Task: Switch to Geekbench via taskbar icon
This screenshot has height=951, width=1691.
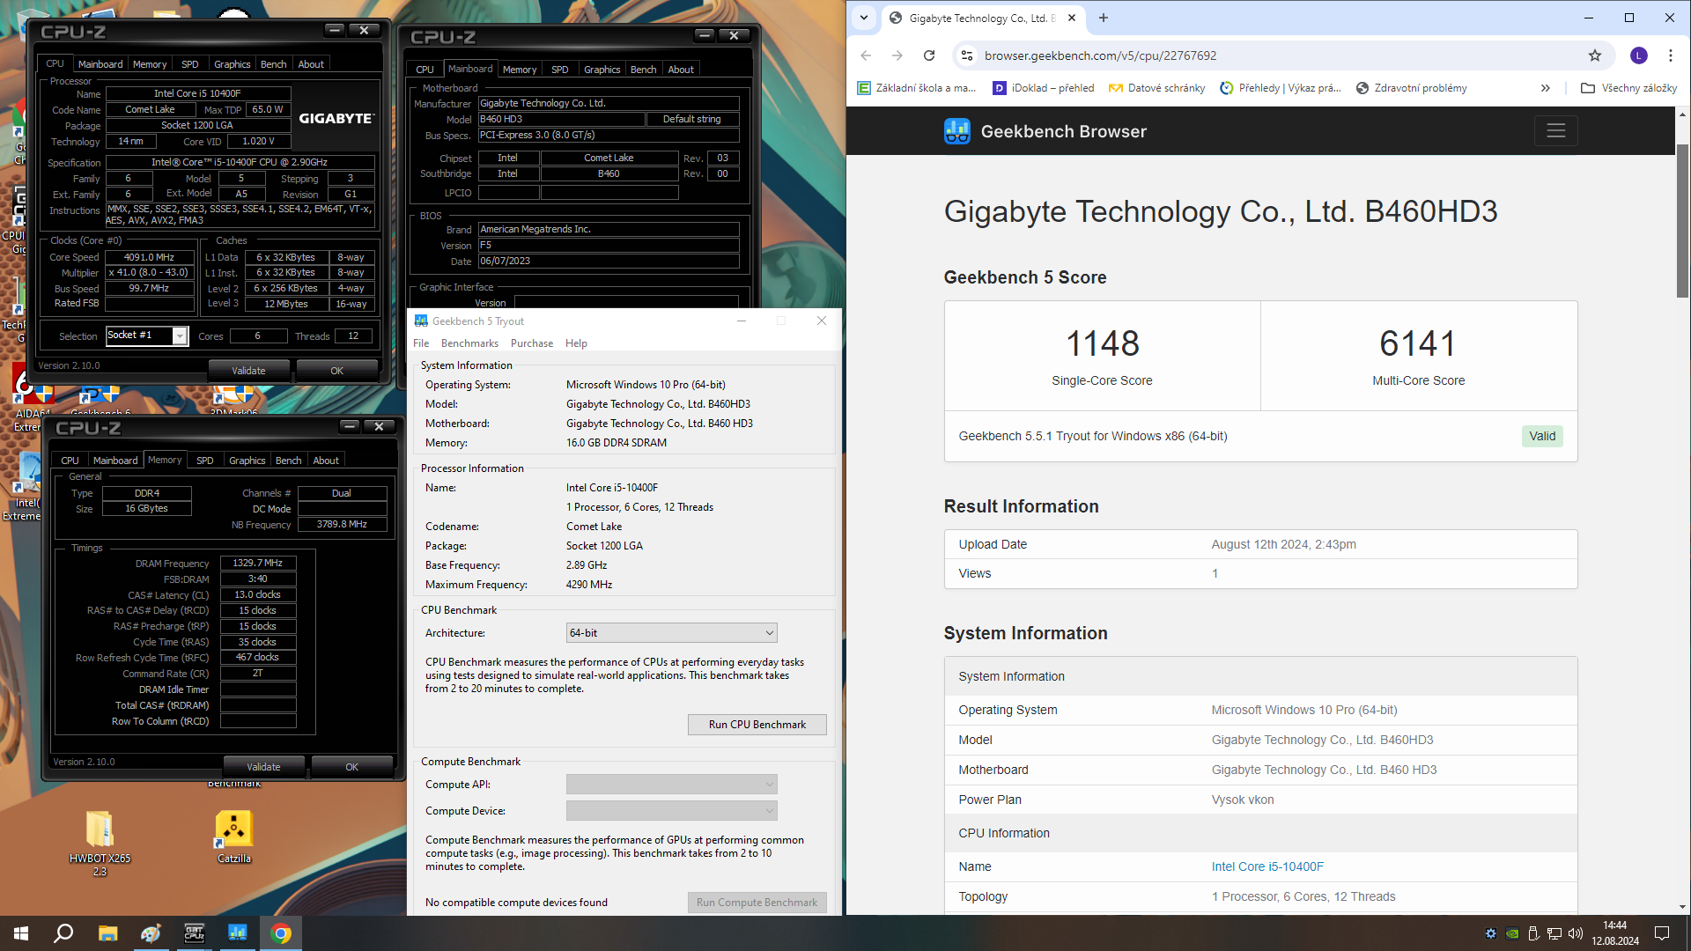Action: 238,933
